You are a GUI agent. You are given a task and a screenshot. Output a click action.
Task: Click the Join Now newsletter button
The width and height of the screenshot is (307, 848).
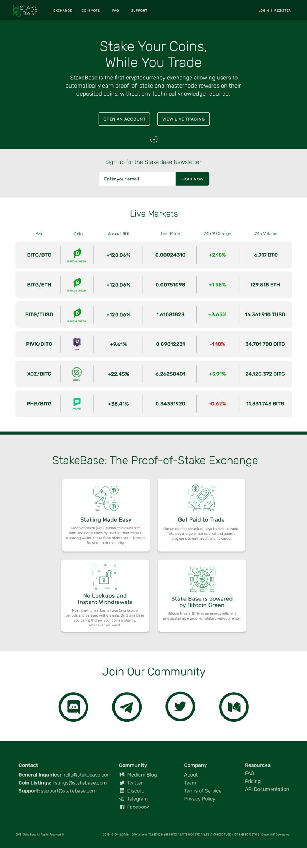point(193,179)
